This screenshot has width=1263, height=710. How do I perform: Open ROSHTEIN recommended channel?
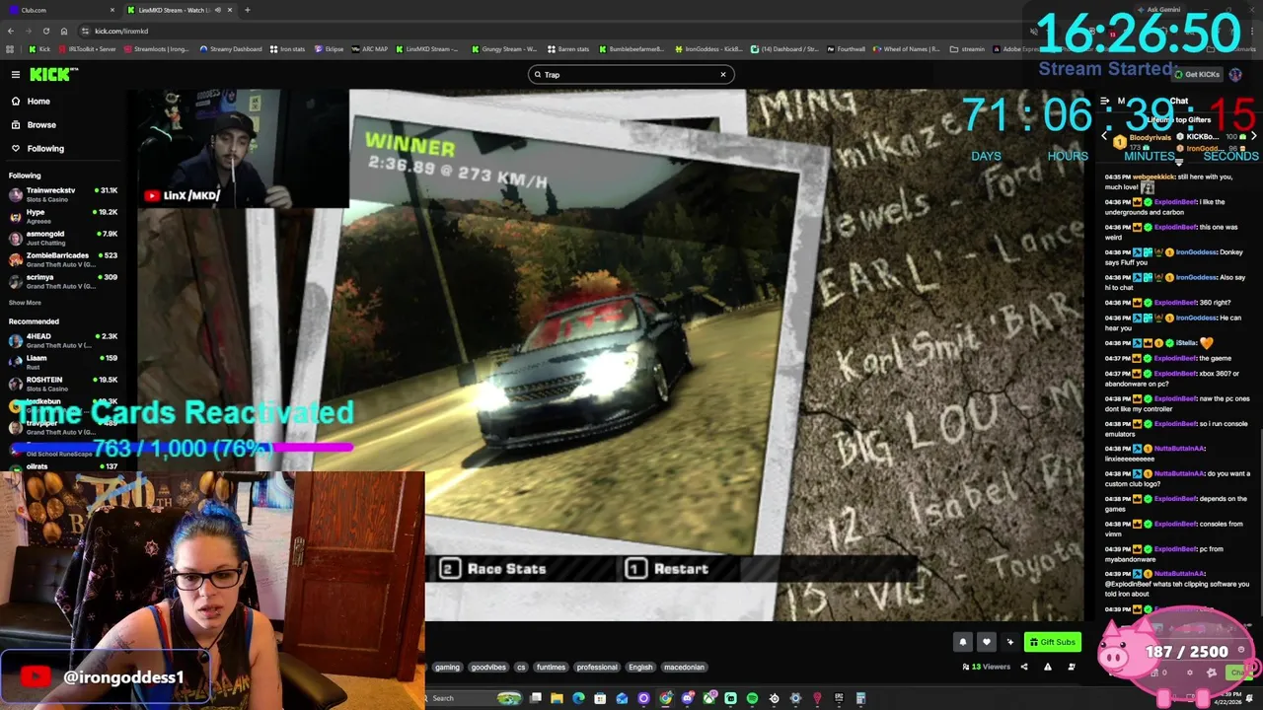pyautogui.click(x=61, y=384)
